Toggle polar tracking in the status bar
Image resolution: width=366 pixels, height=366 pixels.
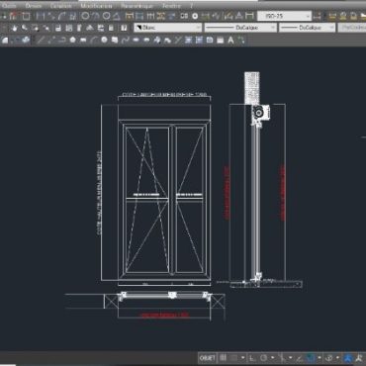(x=264, y=358)
